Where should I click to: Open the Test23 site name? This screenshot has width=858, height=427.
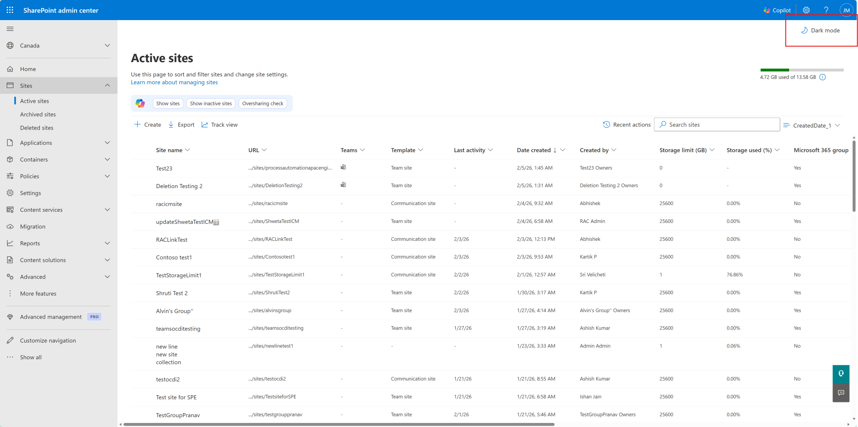pos(164,168)
